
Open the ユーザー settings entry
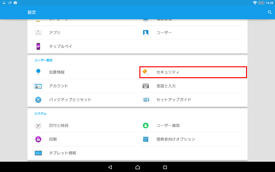191,33
